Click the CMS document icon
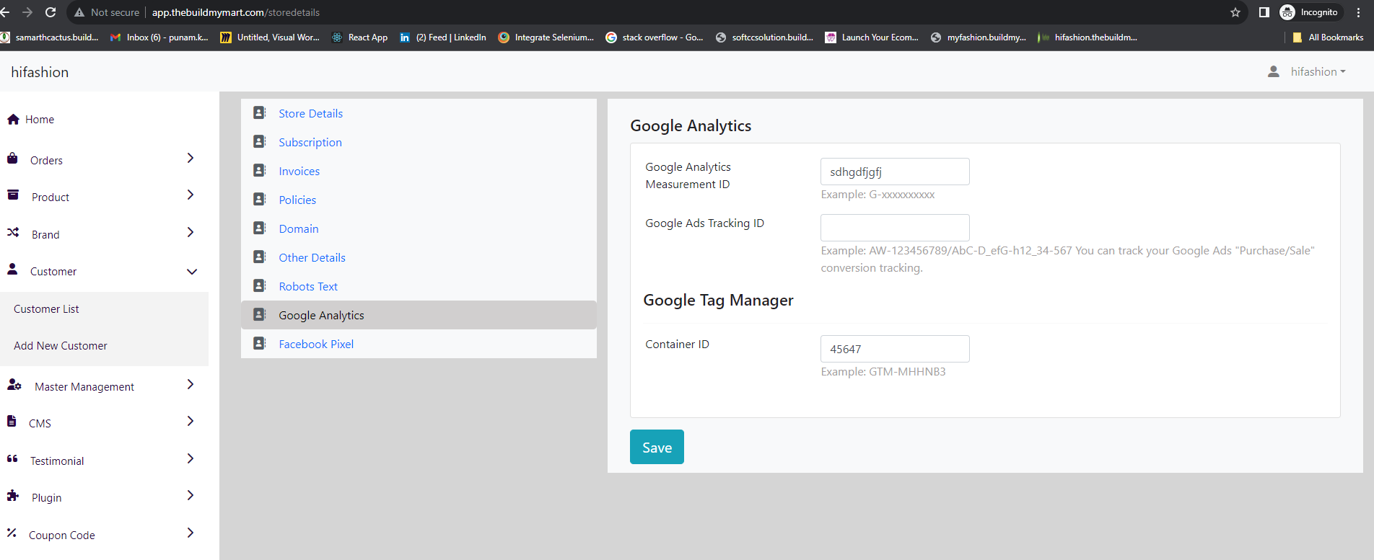 point(12,422)
